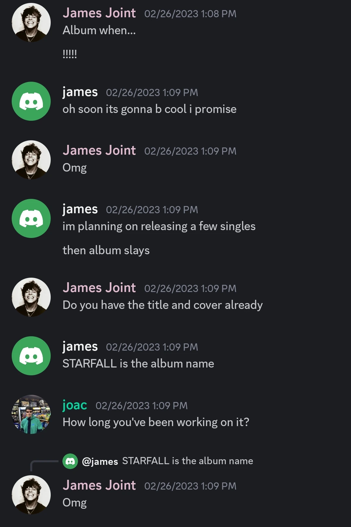Click the @james mention in reply preview
The height and width of the screenshot is (527, 351).
click(x=100, y=462)
